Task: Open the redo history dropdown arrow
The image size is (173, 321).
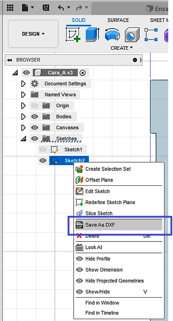Action: coord(86,8)
